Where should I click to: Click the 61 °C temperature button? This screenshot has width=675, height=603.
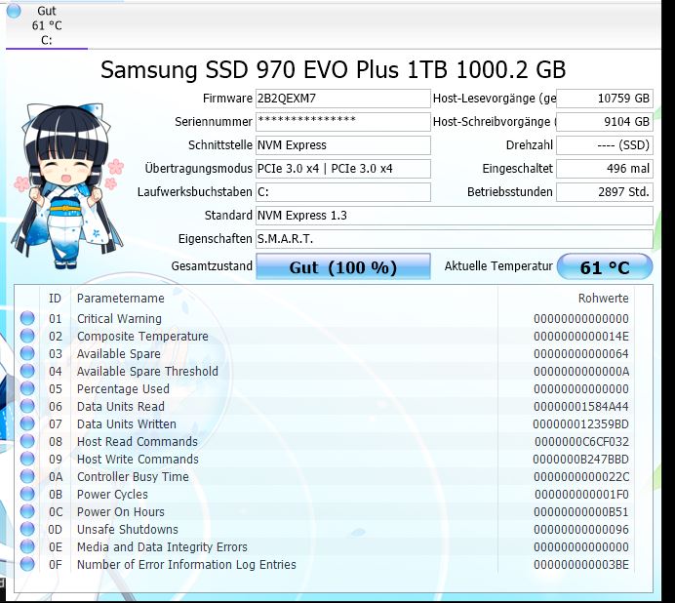605,266
